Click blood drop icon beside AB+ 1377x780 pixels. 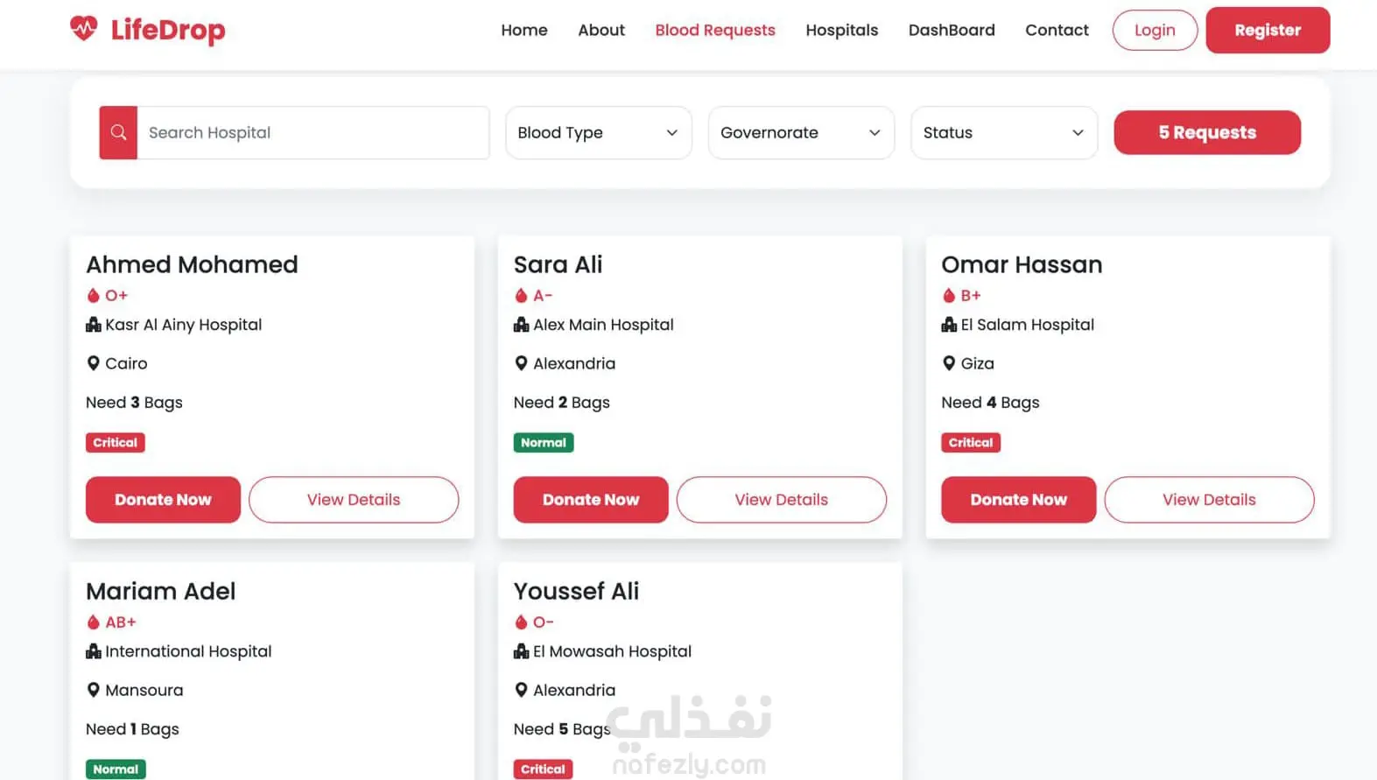pyautogui.click(x=94, y=622)
